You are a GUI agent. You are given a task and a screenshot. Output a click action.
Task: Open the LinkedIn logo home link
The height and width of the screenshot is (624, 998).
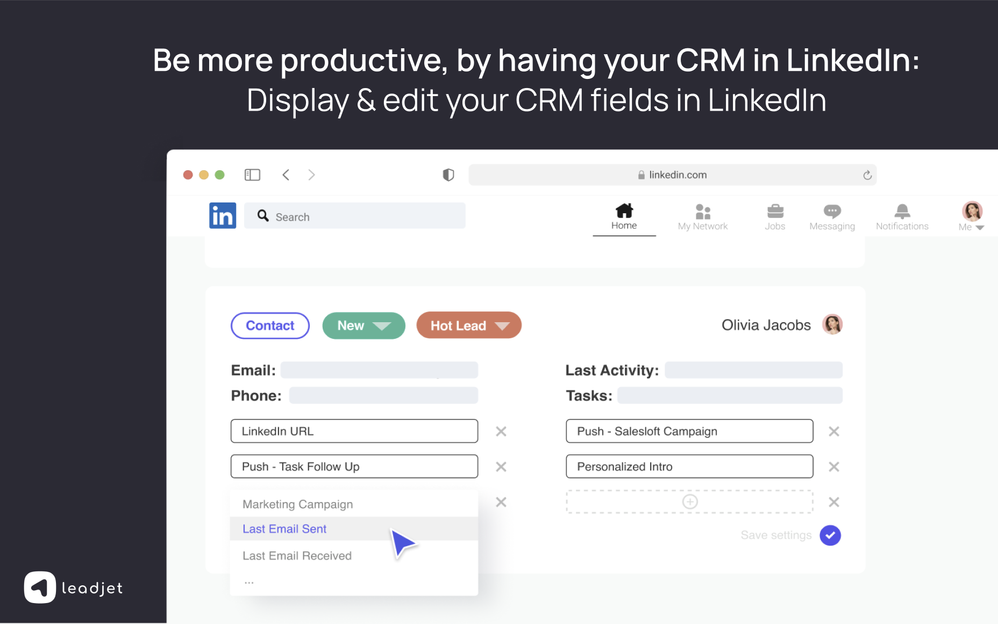tap(223, 215)
